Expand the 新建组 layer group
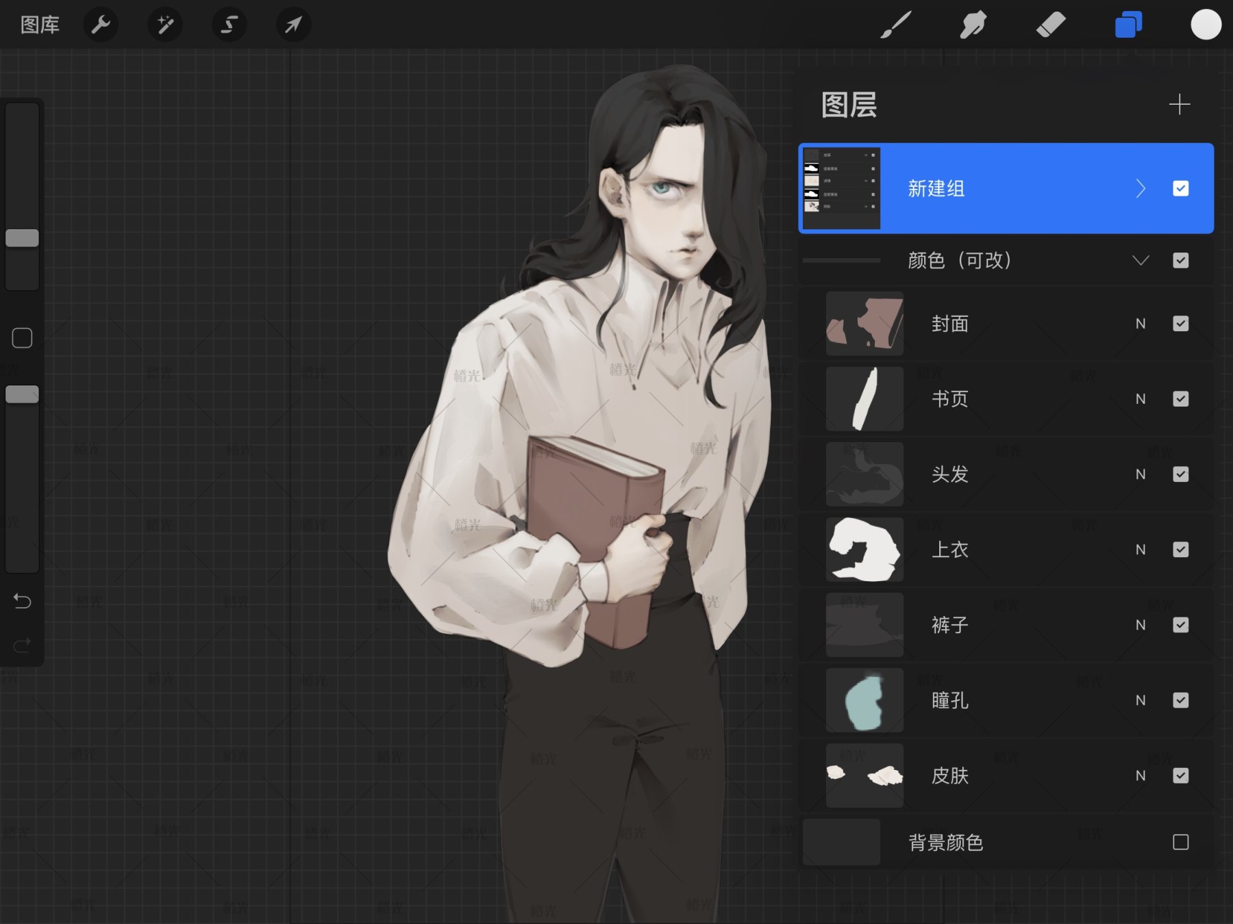The height and width of the screenshot is (924, 1233). [1141, 189]
